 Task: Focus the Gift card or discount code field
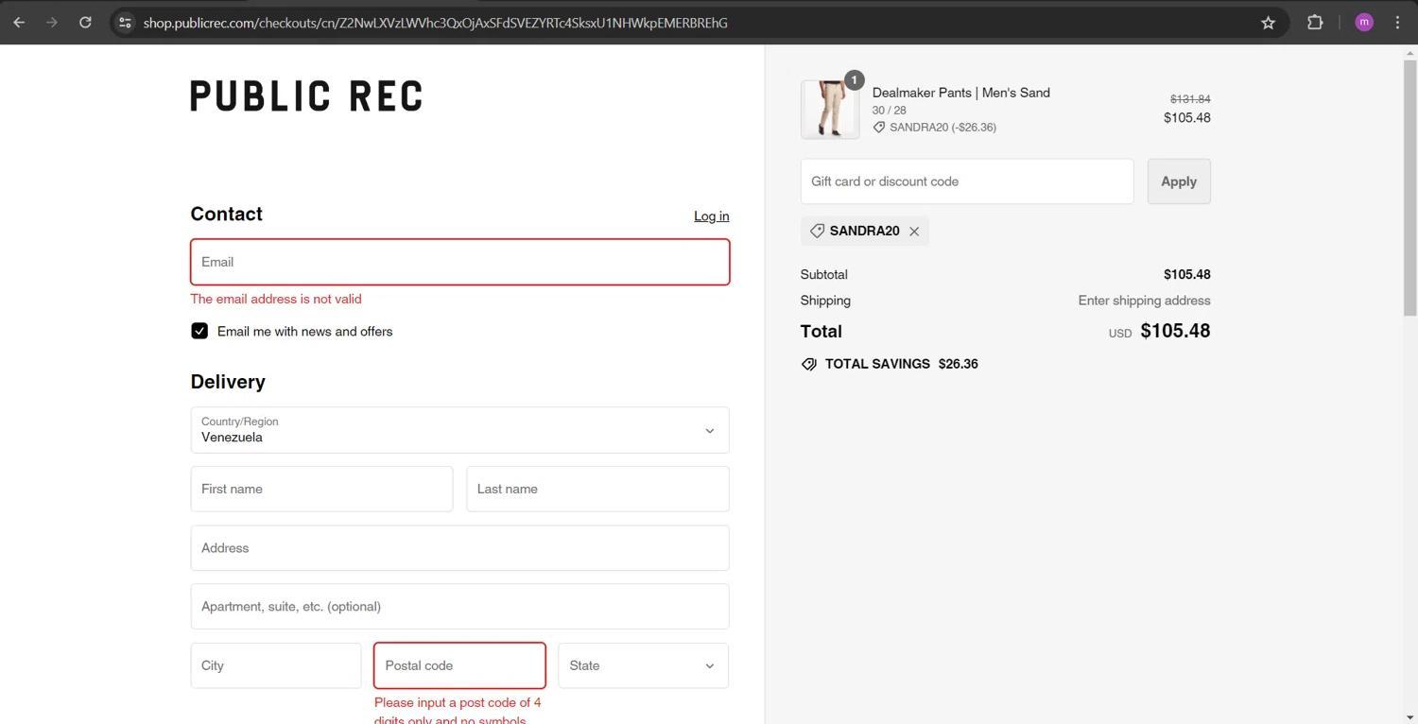[x=967, y=181]
